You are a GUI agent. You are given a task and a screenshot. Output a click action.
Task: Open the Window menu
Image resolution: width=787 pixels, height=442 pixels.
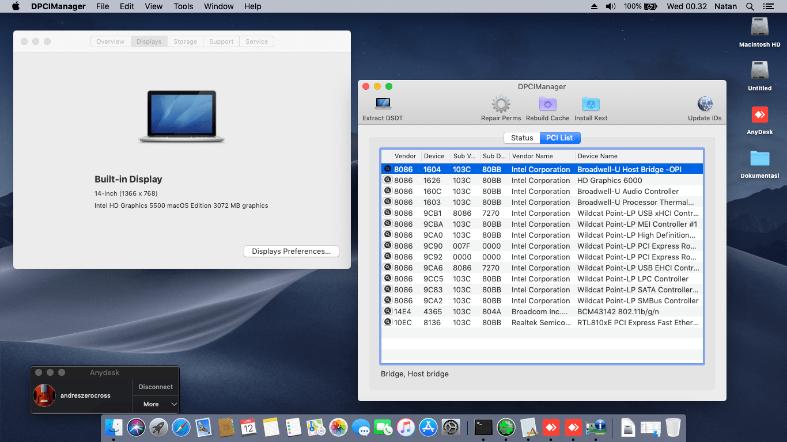pos(219,6)
